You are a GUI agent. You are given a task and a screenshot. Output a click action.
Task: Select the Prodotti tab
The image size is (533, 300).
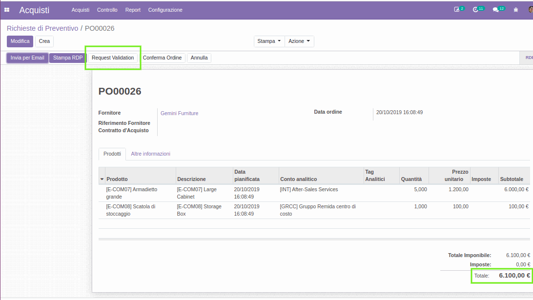click(112, 153)
